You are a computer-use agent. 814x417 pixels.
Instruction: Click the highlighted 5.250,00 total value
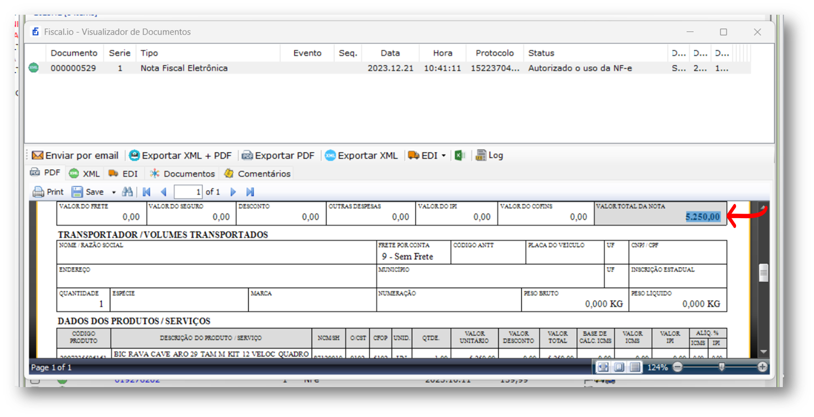(x=702, y=217)
